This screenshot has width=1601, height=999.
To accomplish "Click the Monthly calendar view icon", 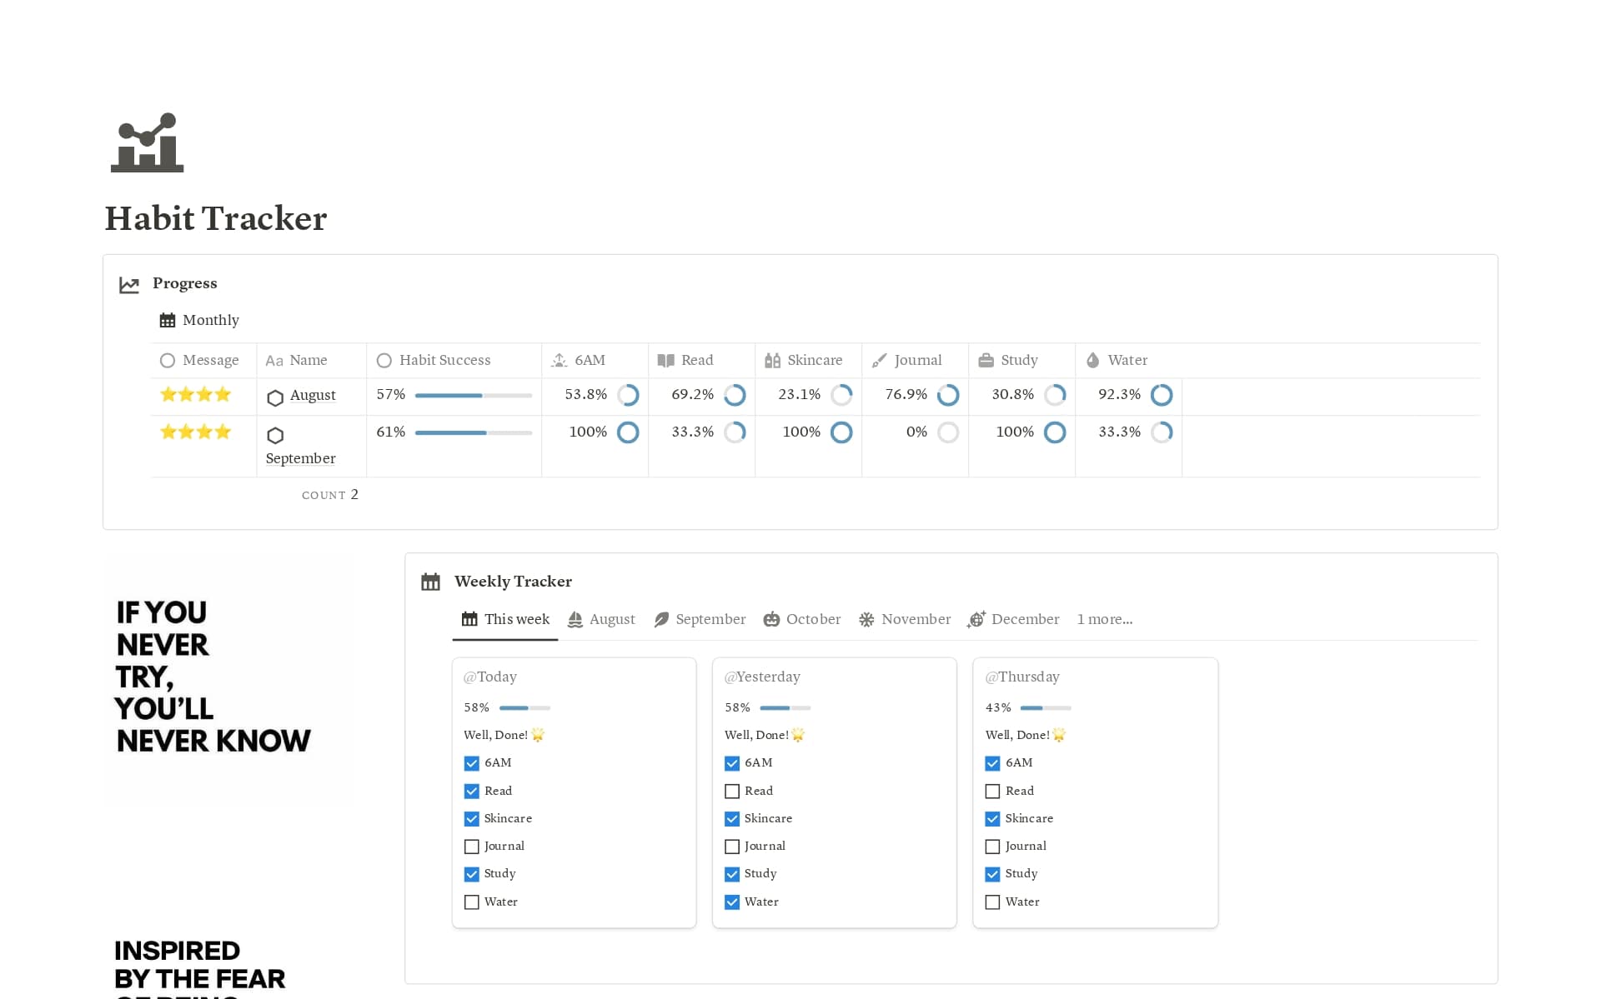I will pos(168,321).
